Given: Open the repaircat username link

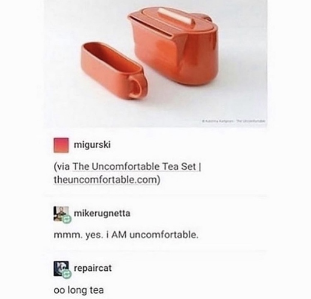Looking at the screenshot, I should (93, 268).
